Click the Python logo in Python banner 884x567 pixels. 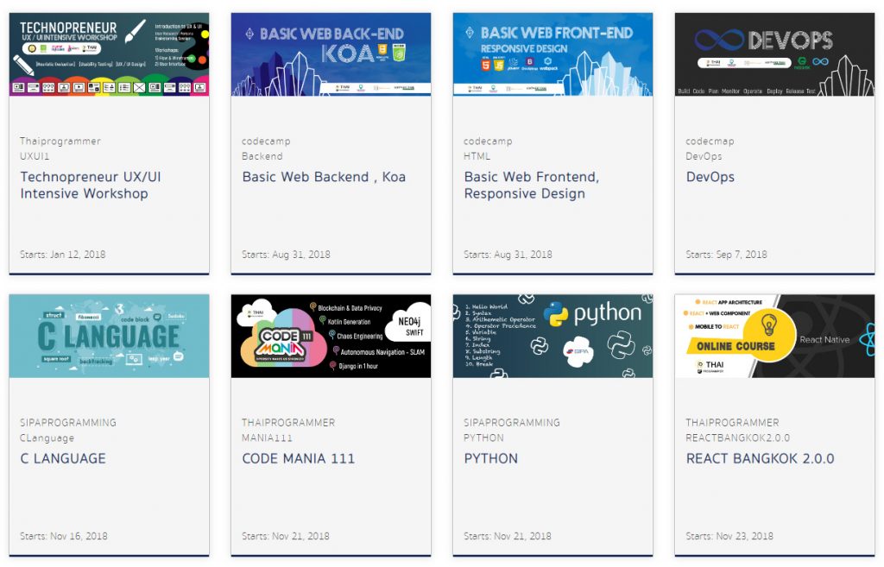coord(556,314)
